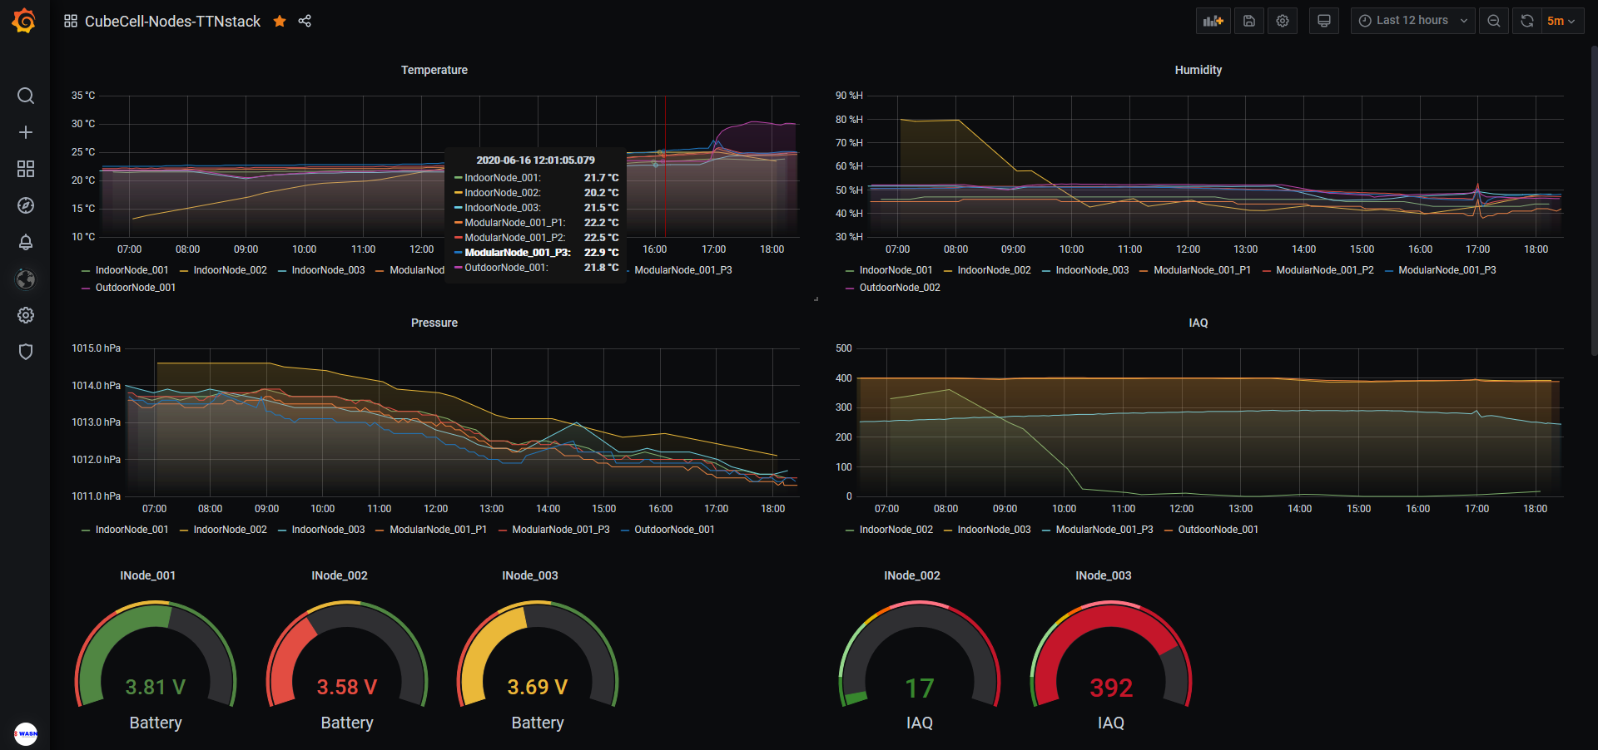Screen dimensions: 1598x750
Task: Open the search icon in sidebar
Action: click(26, 96)
